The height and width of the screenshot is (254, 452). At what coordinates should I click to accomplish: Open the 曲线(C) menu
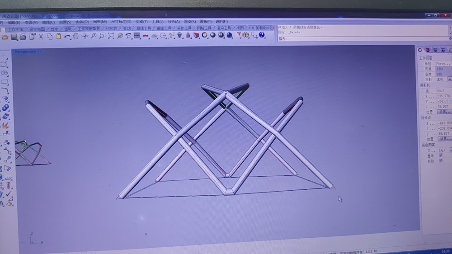tap(48, 22)
